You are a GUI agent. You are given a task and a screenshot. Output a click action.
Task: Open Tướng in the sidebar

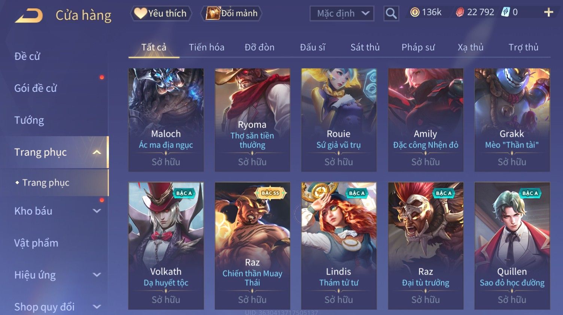pos(29,120)
